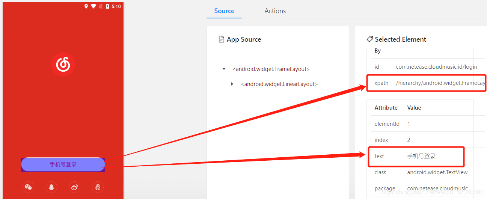
Task: Tap the NetEase 易 login icon
Action: tap(98, 187)
